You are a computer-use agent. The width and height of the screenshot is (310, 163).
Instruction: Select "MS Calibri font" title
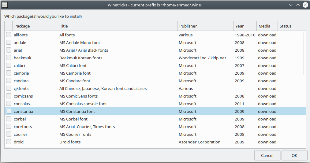(73, 65)
